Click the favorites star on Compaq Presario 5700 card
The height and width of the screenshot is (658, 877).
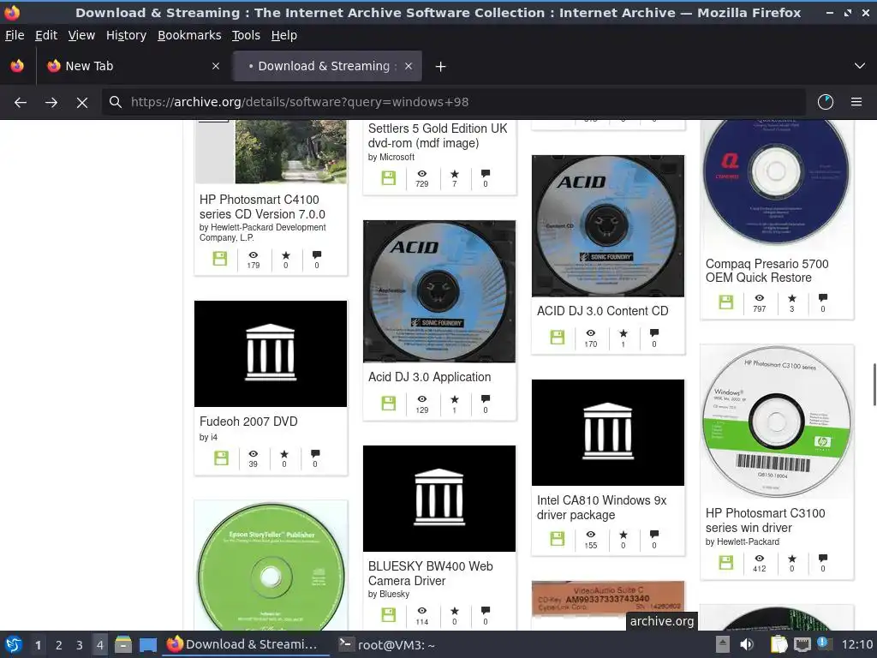click(x=792, y=298)
